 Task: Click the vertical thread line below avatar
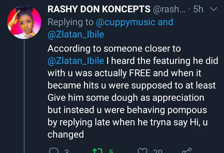click(x=24, y=94)
